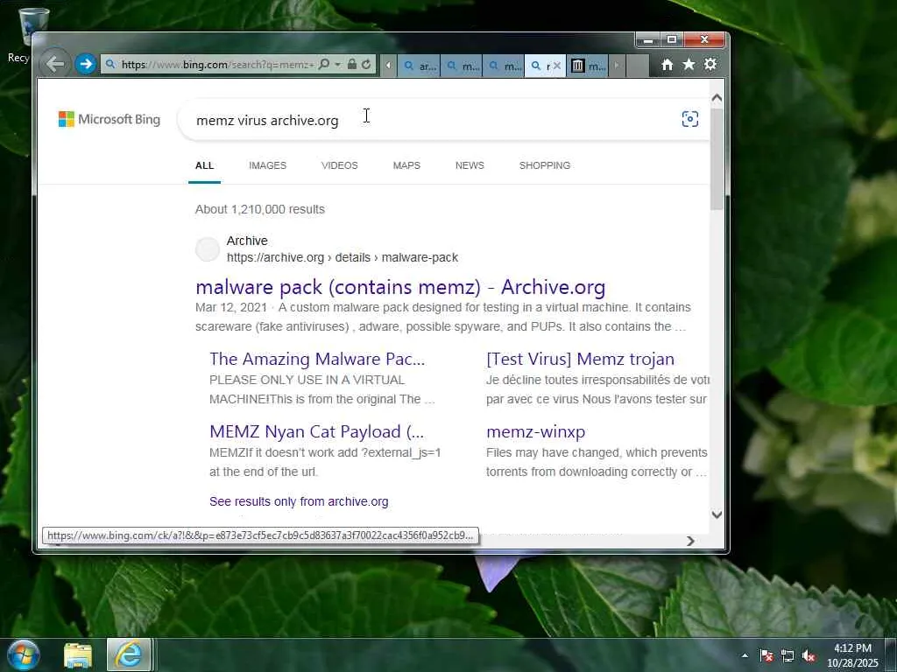Click 'About 1,210,000 results' text
897x672 pixels.
(259, 210)
